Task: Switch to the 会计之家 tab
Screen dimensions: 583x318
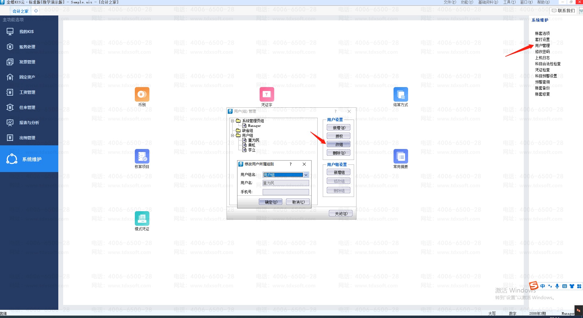Action: (20, 11)
